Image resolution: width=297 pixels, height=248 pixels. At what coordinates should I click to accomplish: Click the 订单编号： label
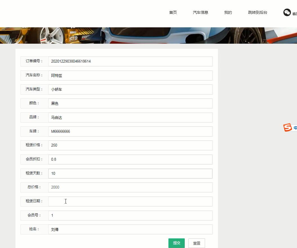tap(34, 61)
